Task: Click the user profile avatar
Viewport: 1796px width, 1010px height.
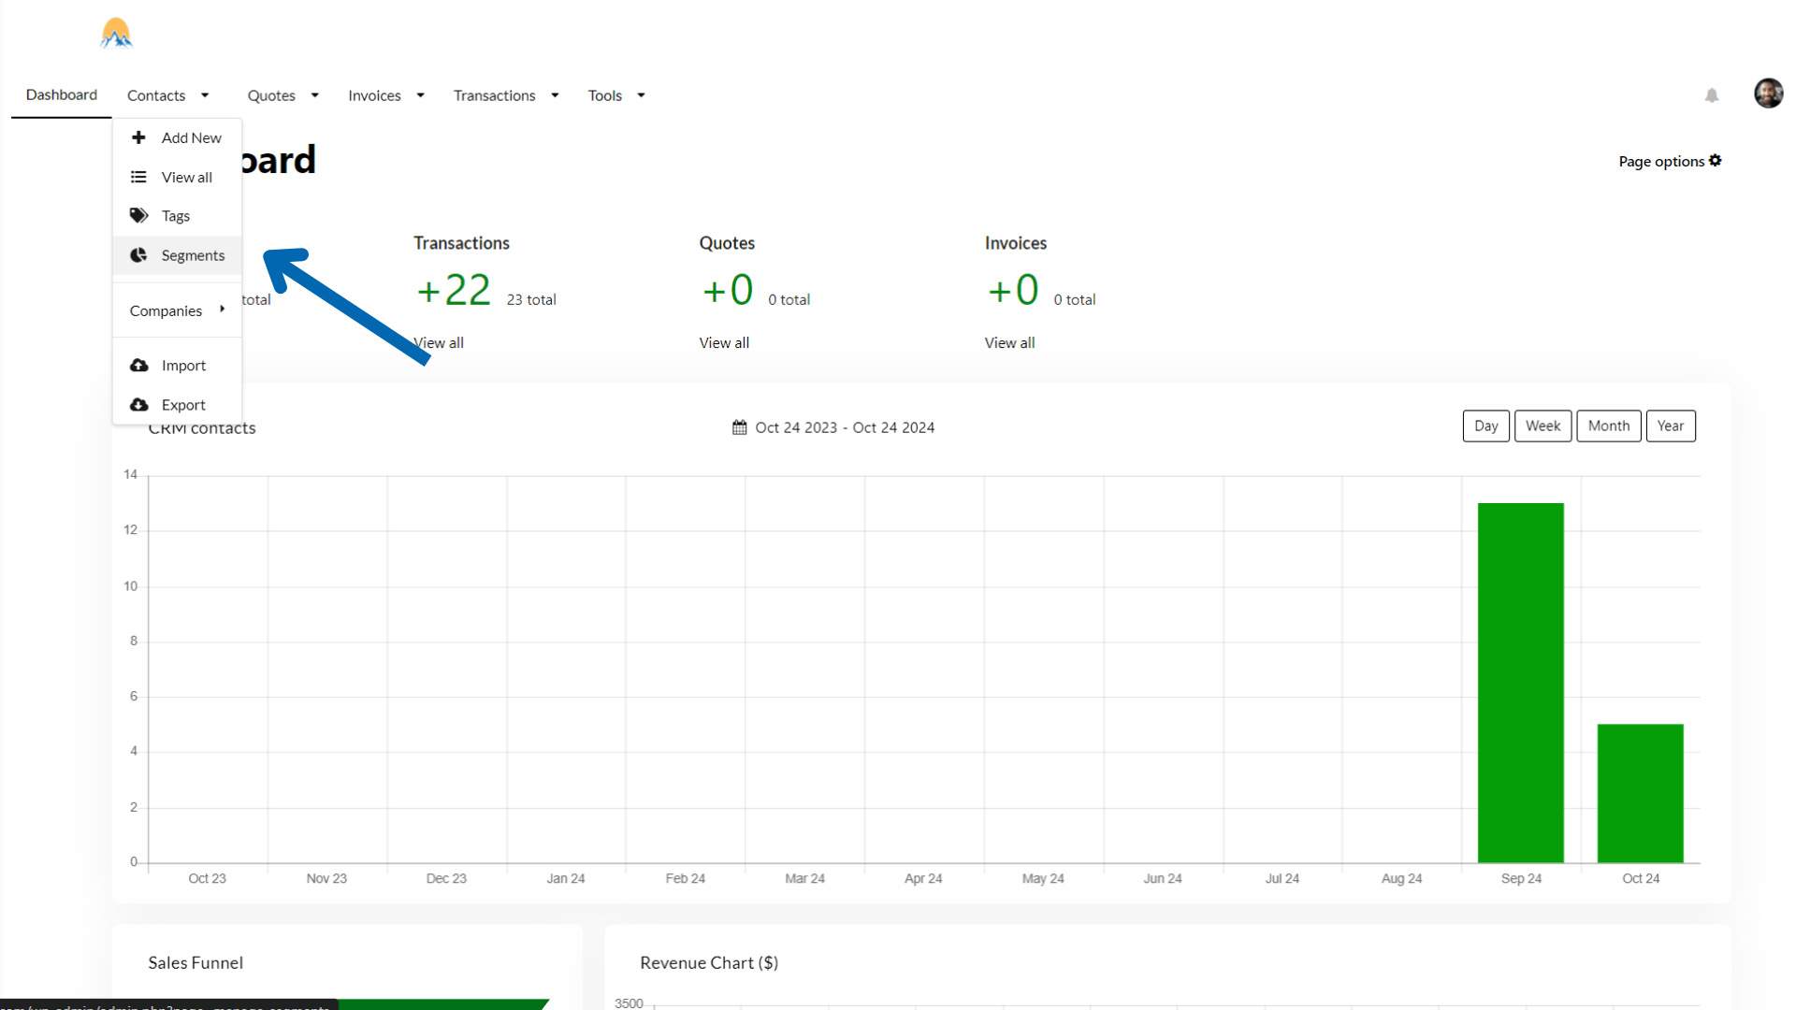Action: click(1768, 94)
